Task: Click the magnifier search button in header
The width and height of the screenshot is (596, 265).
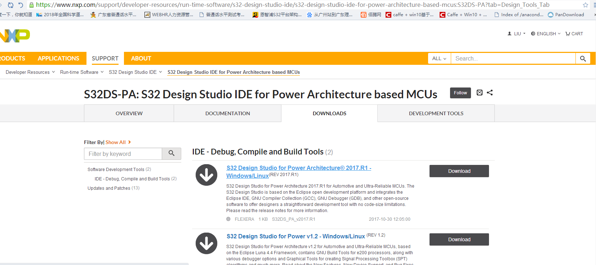Action: pyautogui.click(x=583, y=58)
